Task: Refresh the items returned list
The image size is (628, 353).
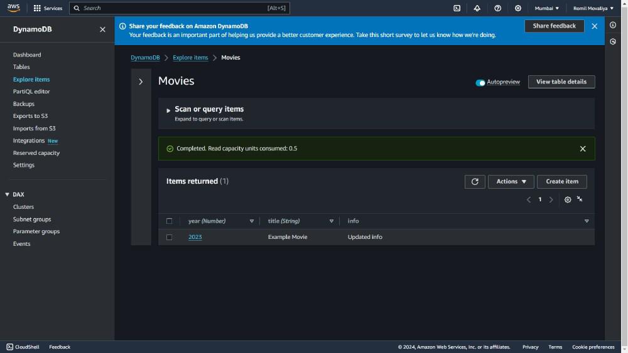Action: 475,181
